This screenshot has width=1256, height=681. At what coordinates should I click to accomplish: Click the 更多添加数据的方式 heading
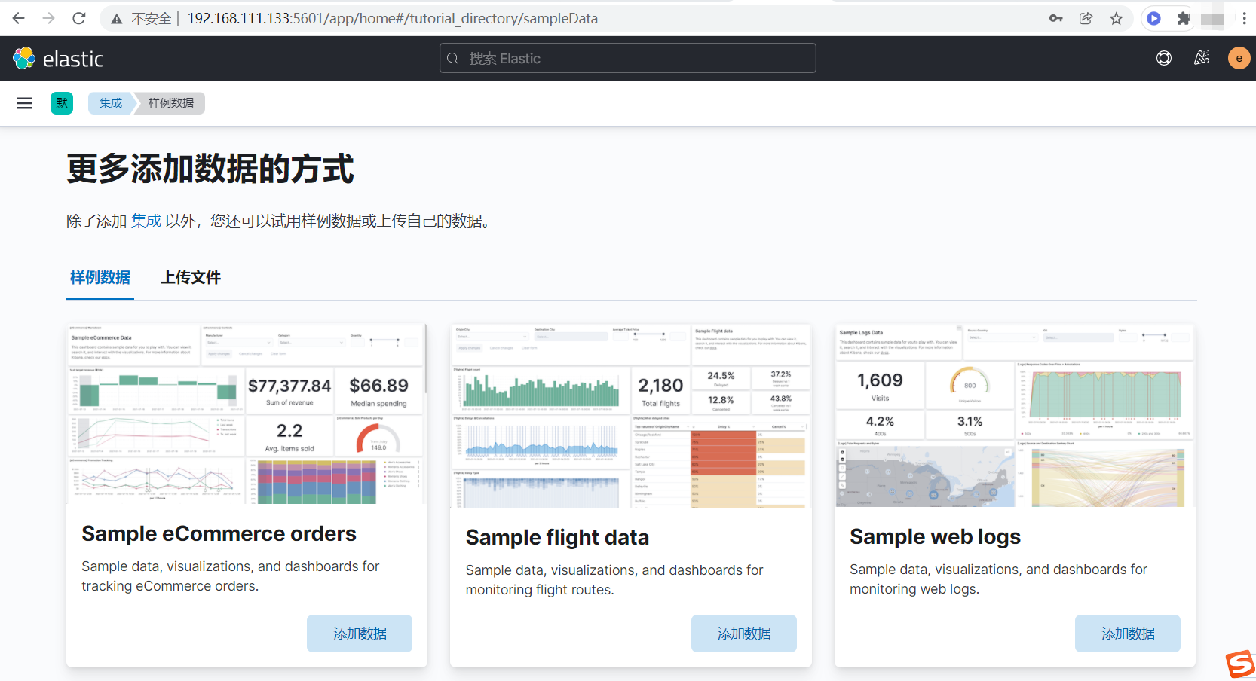click(210, 169)
